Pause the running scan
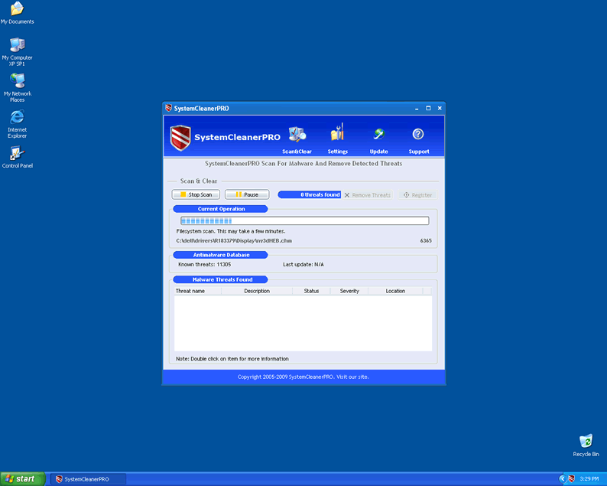The width and height of the screenshot is (607, 486). tap(247, 195)
